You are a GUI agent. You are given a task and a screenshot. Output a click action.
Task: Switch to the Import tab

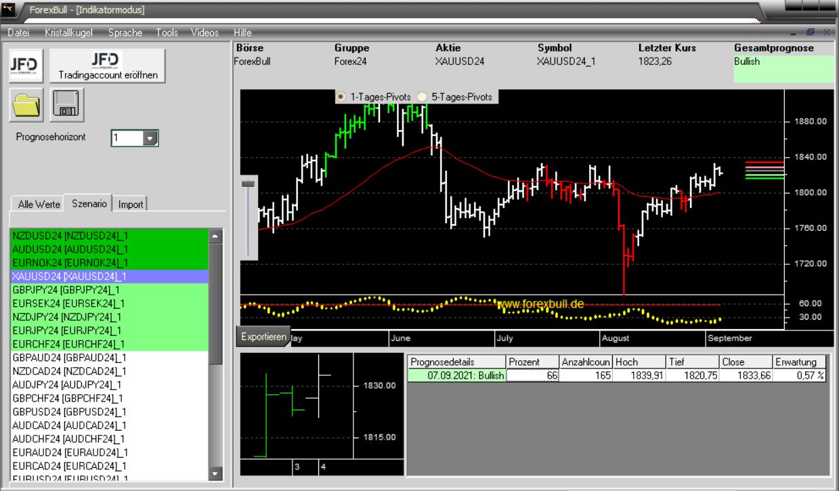131,204
